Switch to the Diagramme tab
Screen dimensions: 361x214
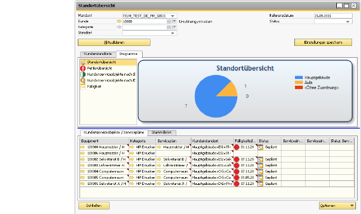coord(129,54)
